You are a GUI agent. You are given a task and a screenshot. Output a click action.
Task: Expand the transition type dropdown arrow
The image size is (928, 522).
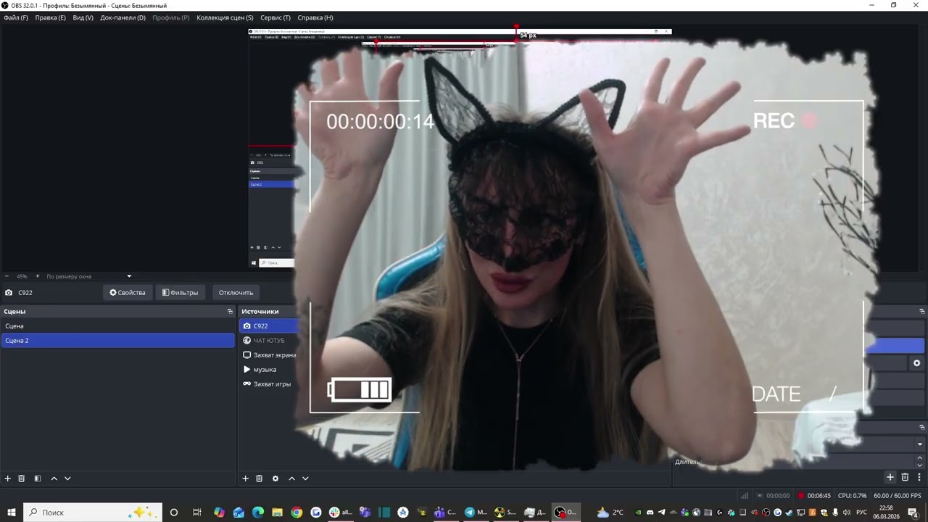pyautogui.click(x=920, y=444)
